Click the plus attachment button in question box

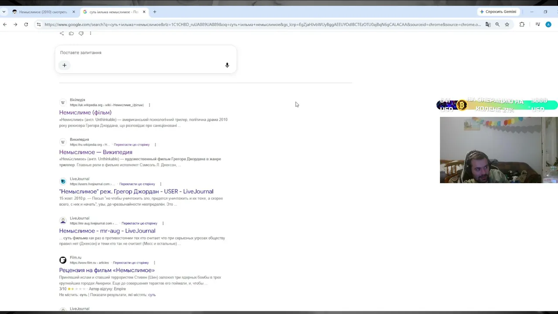click(64, 65)
